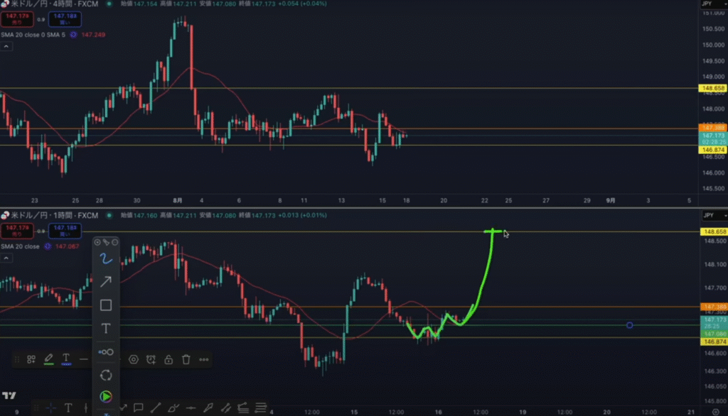728x416 pixels.
Task: Select the curve pen tool in bottom toolbar
Action: point(173,408)
